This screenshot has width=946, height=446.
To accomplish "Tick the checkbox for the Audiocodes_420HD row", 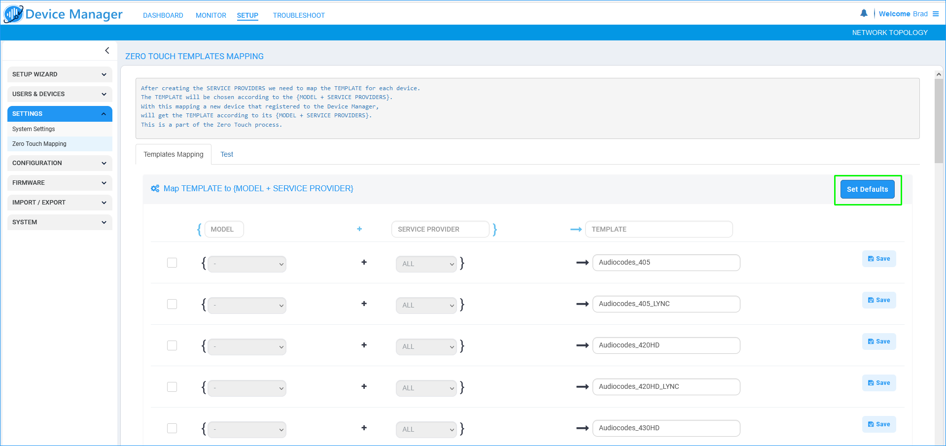I will click(172, 345).
